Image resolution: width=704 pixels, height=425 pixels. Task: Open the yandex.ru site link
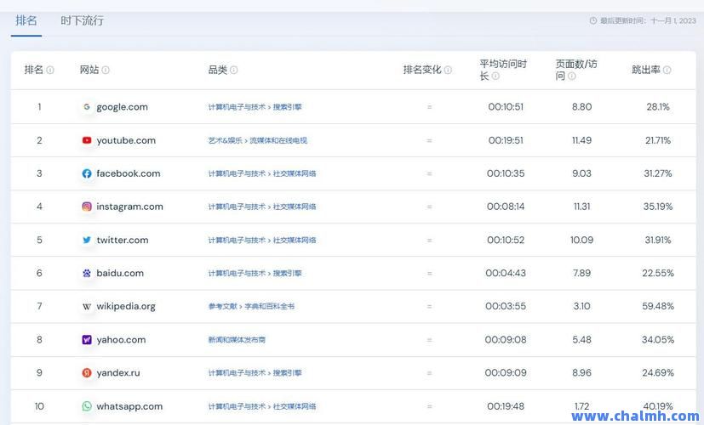point(118,373)
